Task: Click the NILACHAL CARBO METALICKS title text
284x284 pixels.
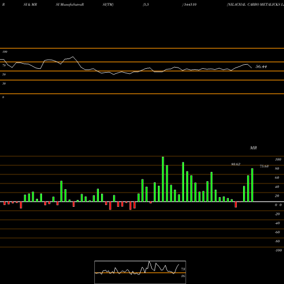Action: [255, 5]
